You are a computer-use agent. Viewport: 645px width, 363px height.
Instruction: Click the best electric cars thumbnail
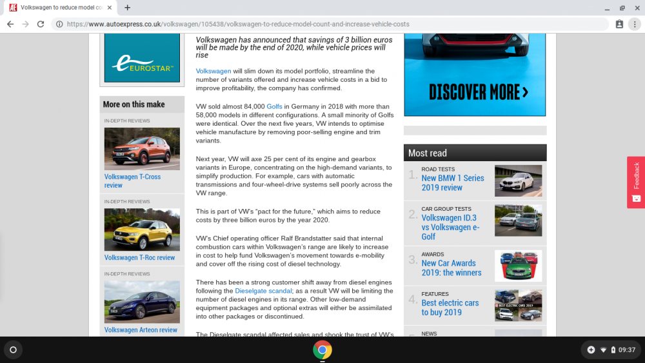[519, 306]
